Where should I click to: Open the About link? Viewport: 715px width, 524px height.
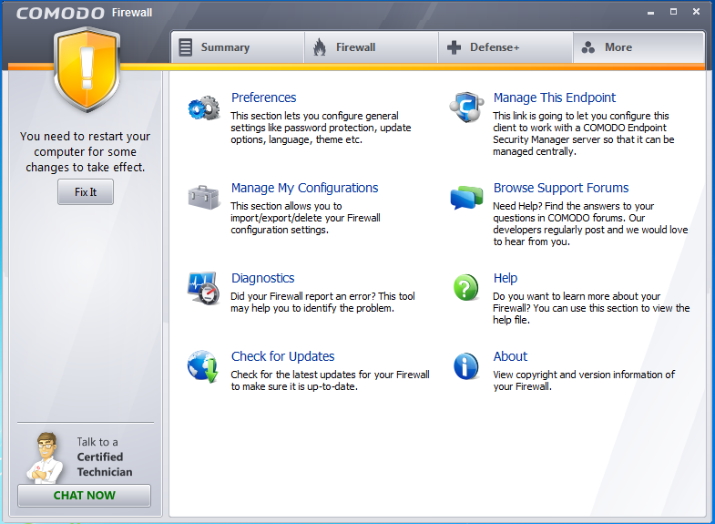point(510,356)
